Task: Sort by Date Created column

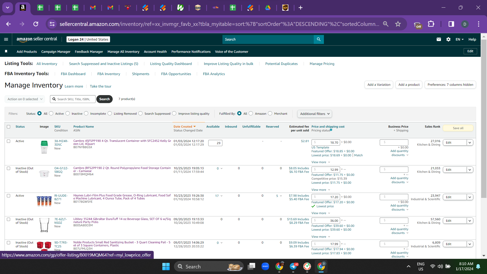Action: pos(184,127)
